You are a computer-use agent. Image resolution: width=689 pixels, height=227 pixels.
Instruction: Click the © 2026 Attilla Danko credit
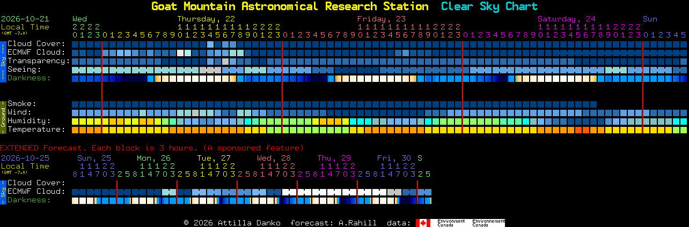click(232, 223)
